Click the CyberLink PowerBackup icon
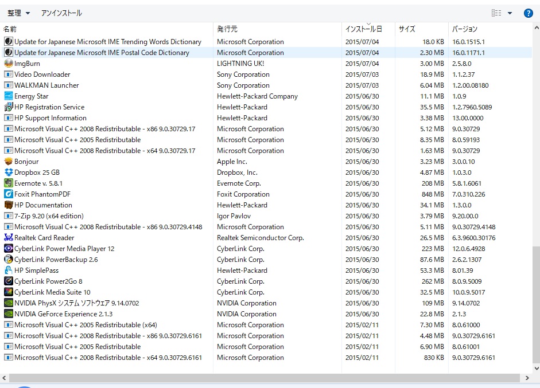This screenshot has width=540, height=388. point(9,260)
